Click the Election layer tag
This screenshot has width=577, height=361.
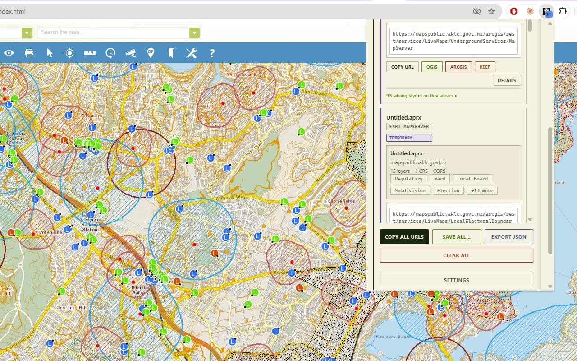coord(448,190)
